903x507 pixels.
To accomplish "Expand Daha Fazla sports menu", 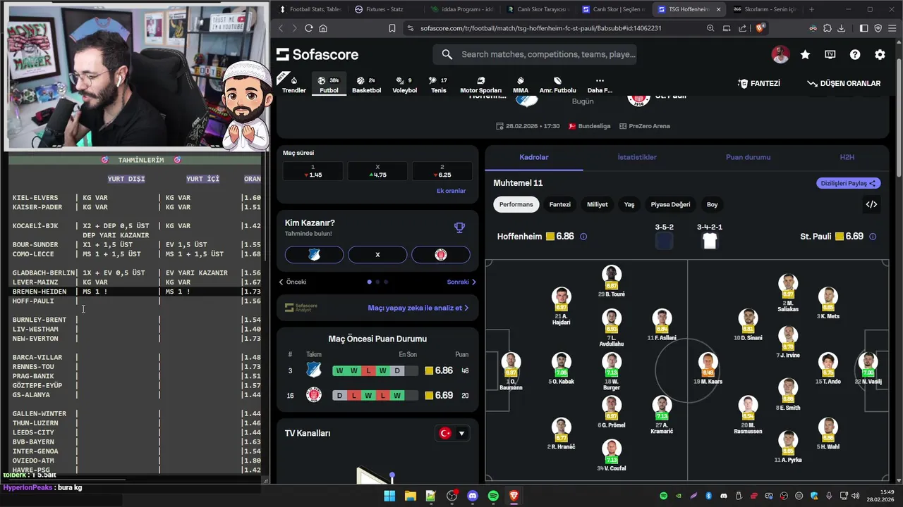I will point(600,84).
